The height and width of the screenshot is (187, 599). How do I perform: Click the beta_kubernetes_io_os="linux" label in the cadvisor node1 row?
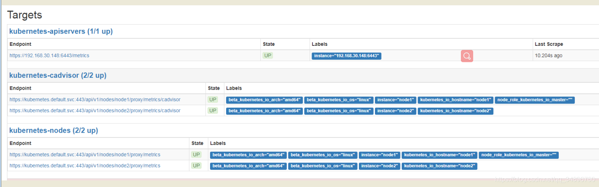(339, 100)
